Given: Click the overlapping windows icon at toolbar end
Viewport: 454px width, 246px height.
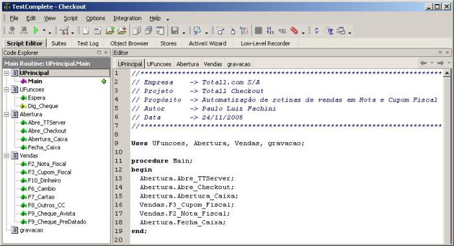Looking at the screenshot, I should coord(341,30).
